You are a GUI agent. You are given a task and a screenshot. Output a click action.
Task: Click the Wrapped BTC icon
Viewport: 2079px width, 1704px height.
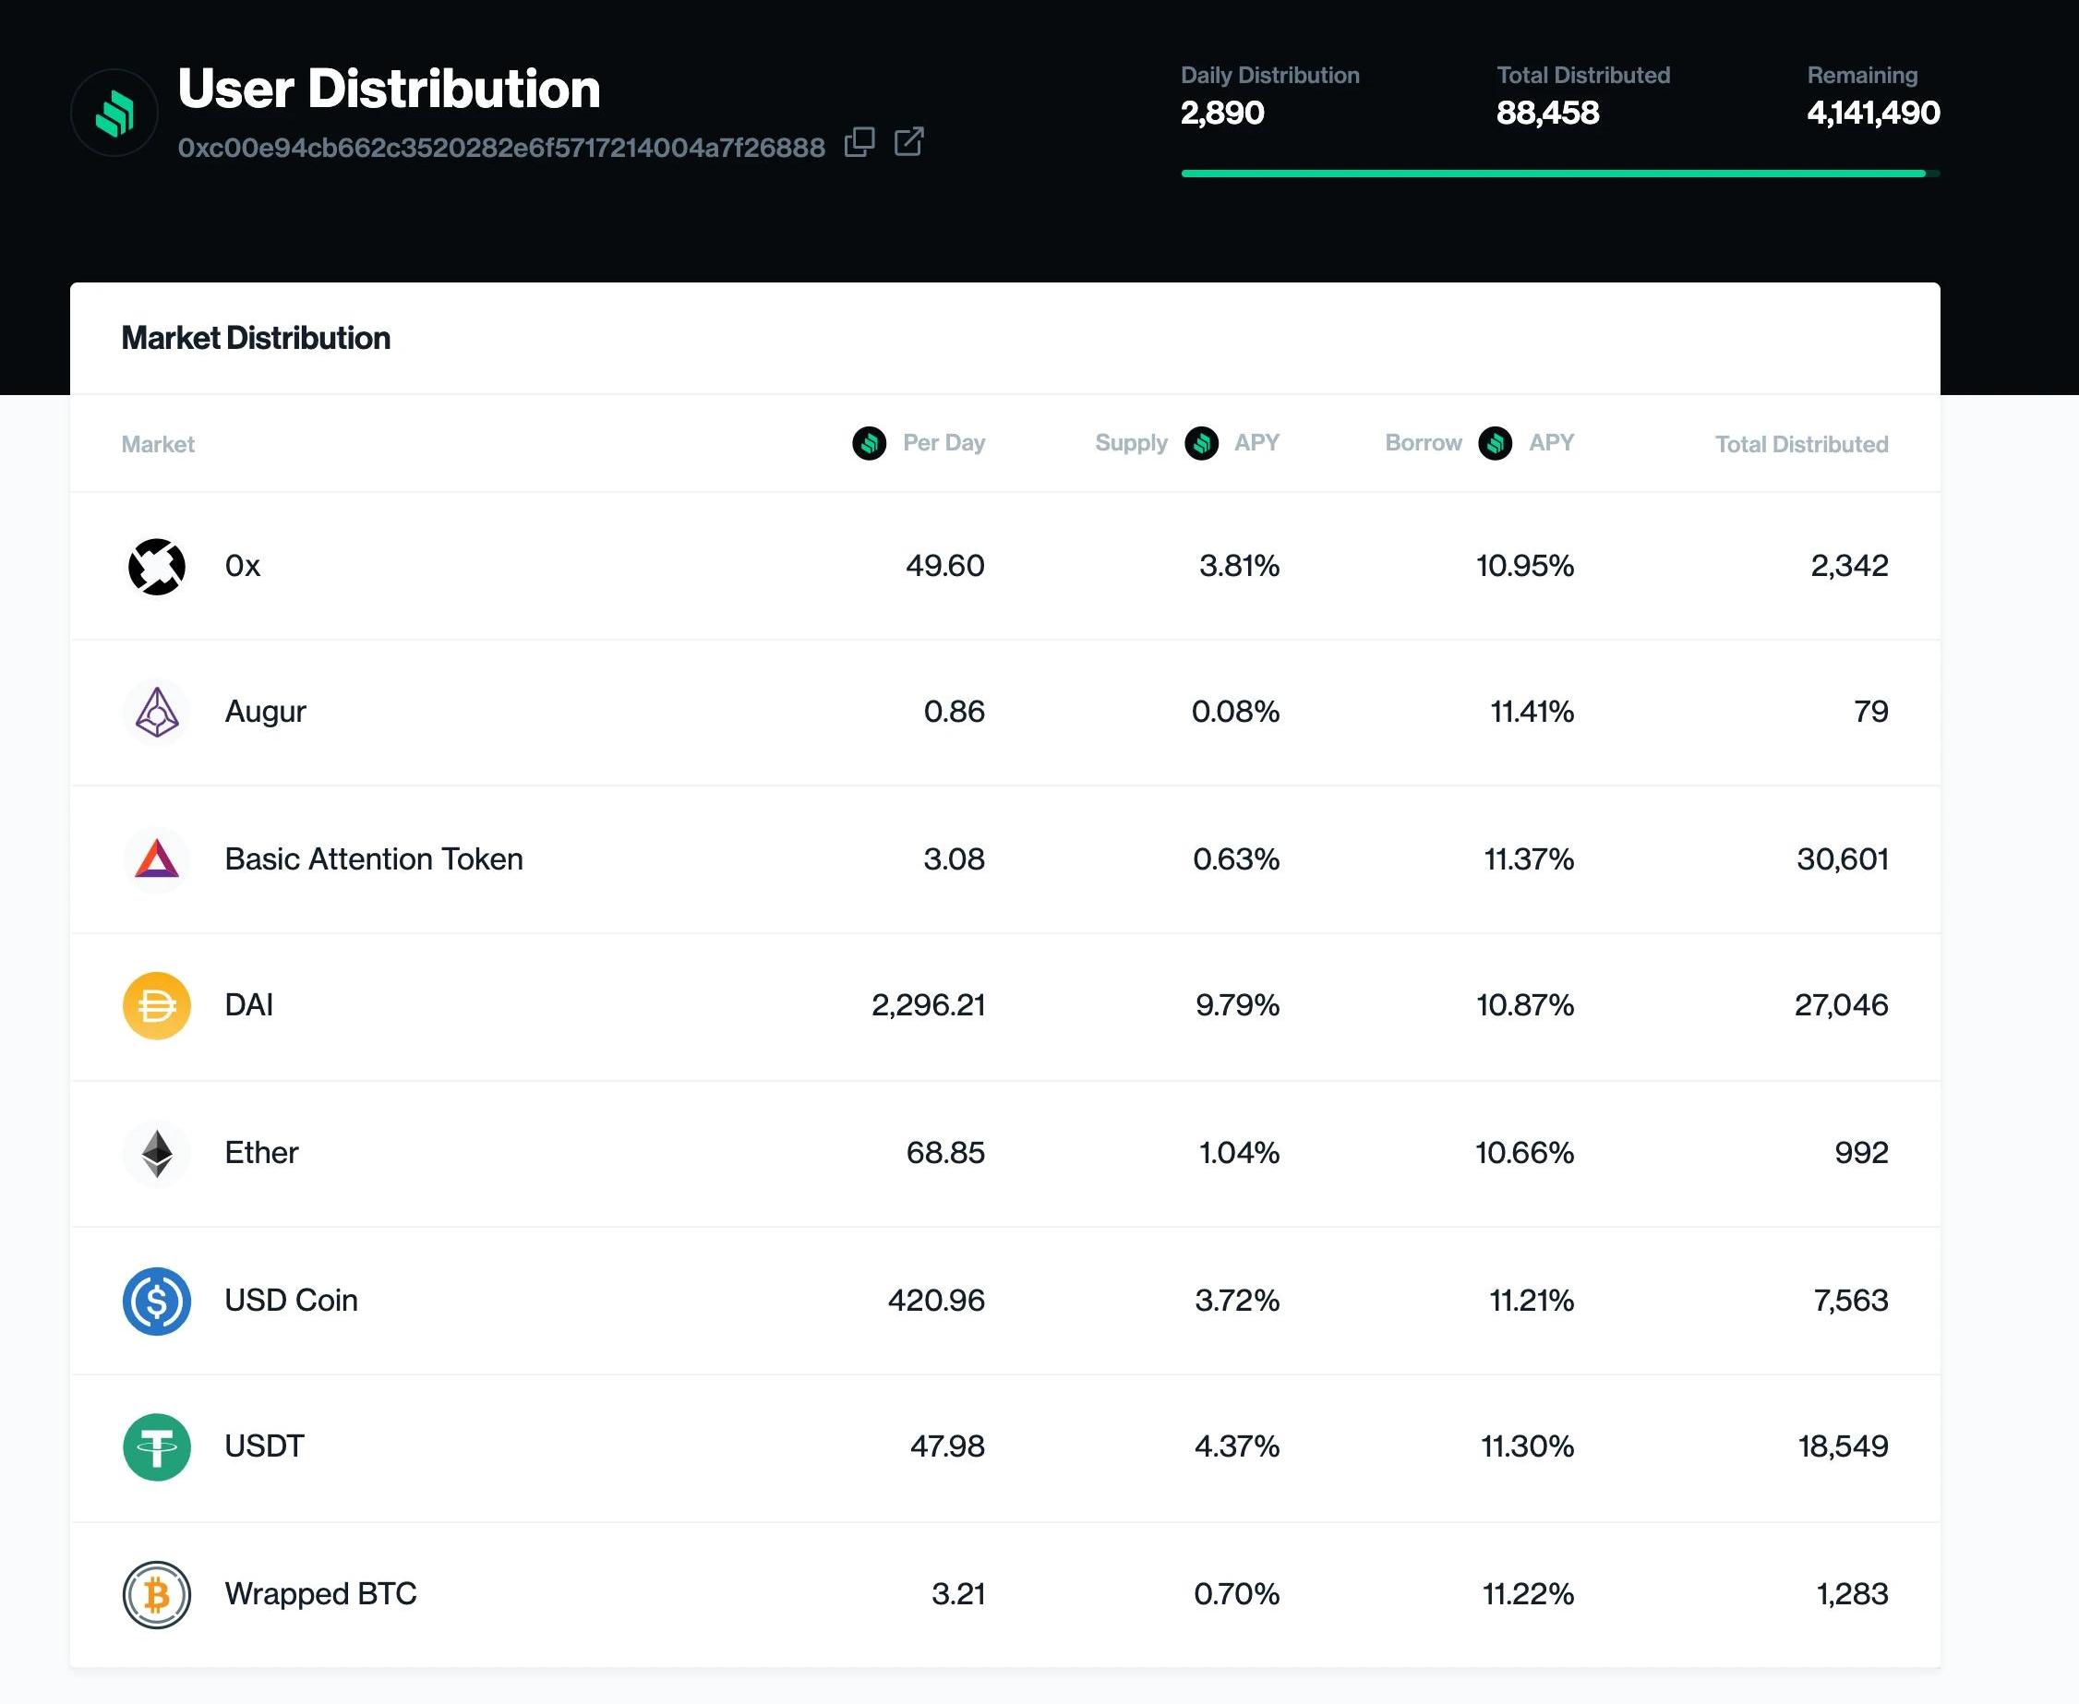(x=157, y=1594)
